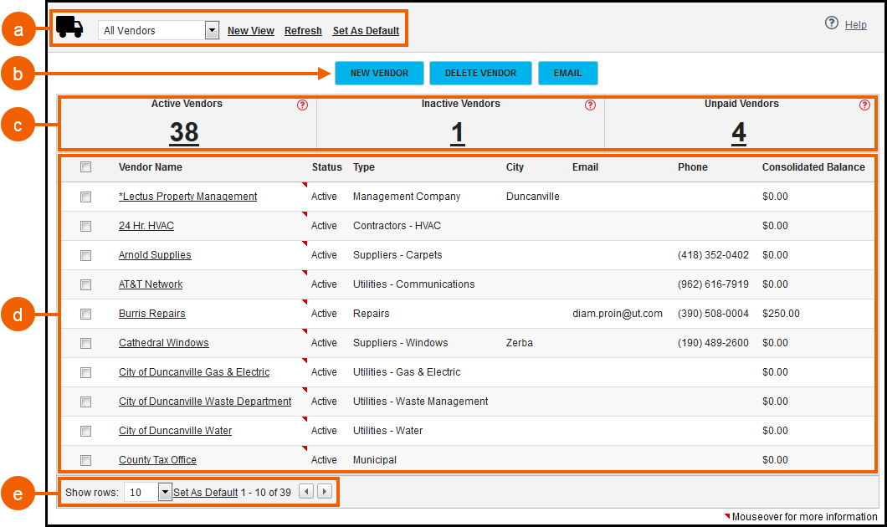Select all vendors with the header checkbox

click(x=85, y=166)
